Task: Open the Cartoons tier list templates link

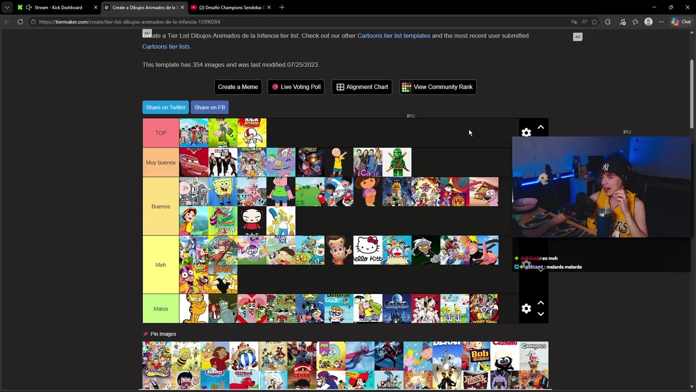Action: coord(394,35)
